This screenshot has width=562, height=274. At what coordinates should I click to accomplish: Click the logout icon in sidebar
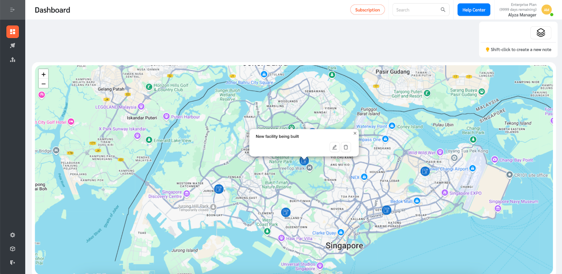pos(13,262)
